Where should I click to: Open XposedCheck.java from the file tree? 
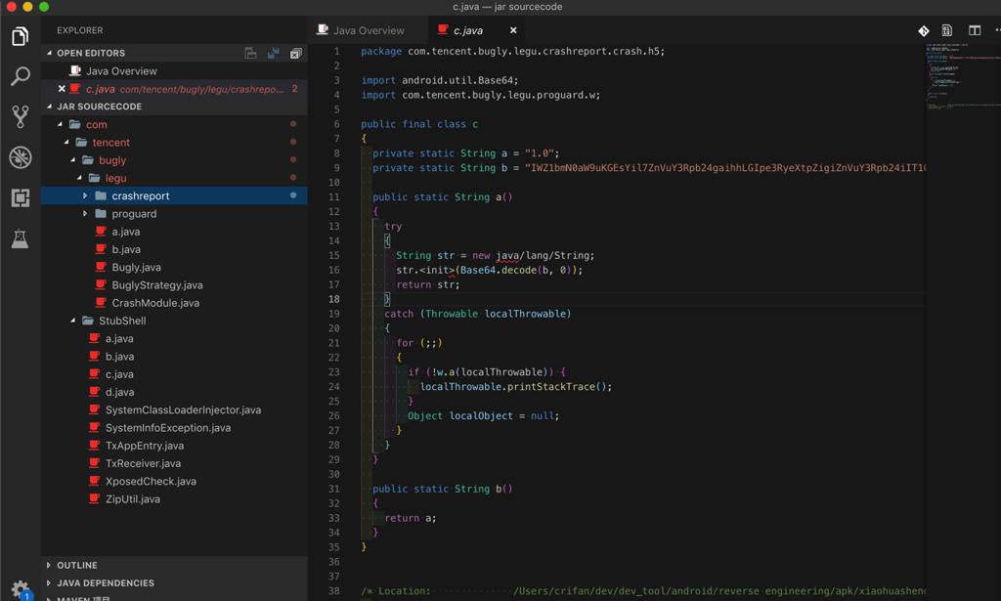pos(151,481)
